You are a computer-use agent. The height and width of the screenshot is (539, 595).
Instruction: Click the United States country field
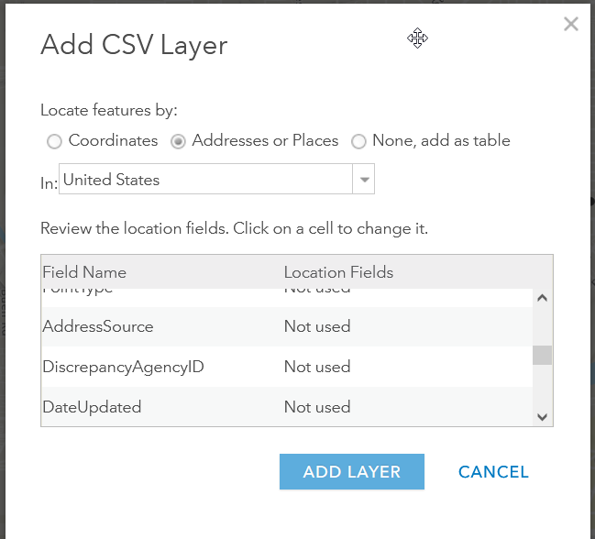(205, 180)
